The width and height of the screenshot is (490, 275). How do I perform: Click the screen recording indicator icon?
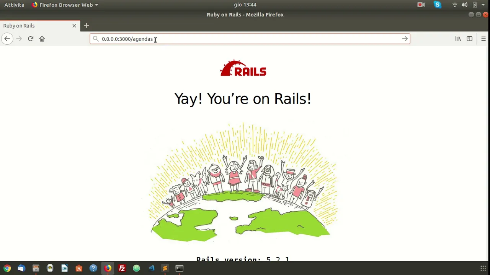pyautogui.click(x=421, y=5)
